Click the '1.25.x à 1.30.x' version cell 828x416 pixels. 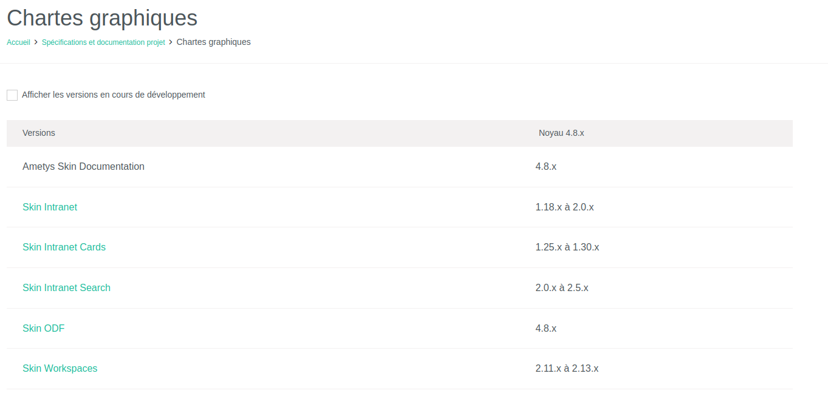(567, 247)
